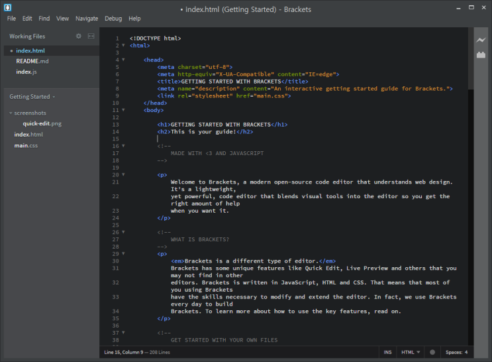492x362 pixels.
Task: Open main.css in the project tree
Action: (26, 145)
